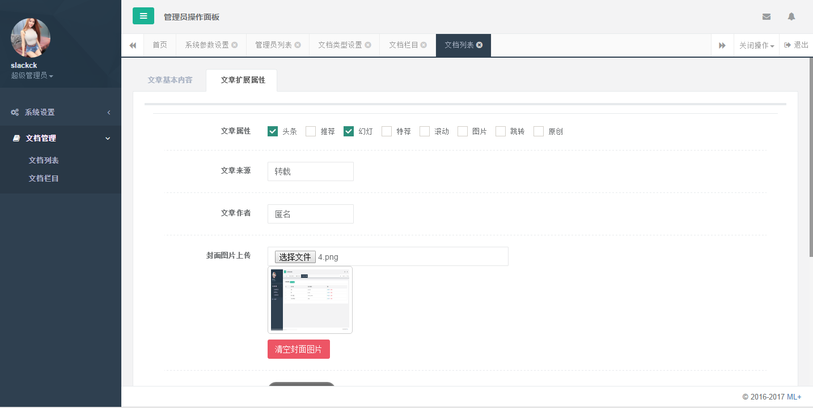The height and width of the screenshot is (408, 813).
Task: Expand the 系统设置 sidebar menu
Action: (61, 112)
